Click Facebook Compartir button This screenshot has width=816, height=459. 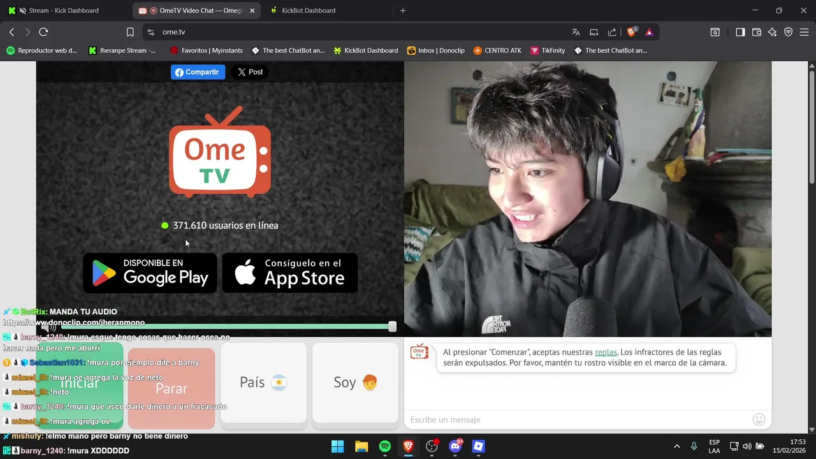coord(198,72)
